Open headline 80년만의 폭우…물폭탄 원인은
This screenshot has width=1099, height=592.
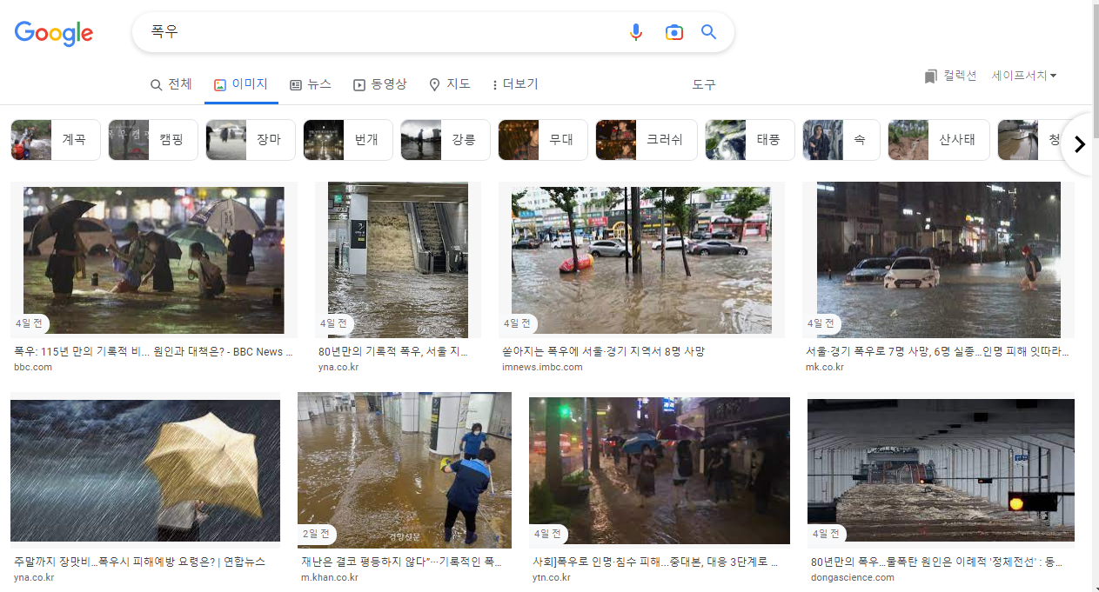click(936, 562)
